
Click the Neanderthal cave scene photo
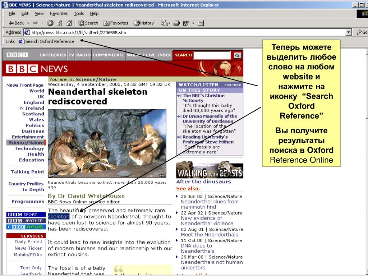coord(107,143)
